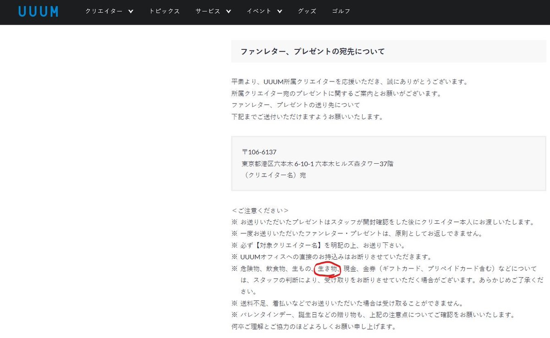Go to グッズ page

pyautogui.click(x=307, y=11)
